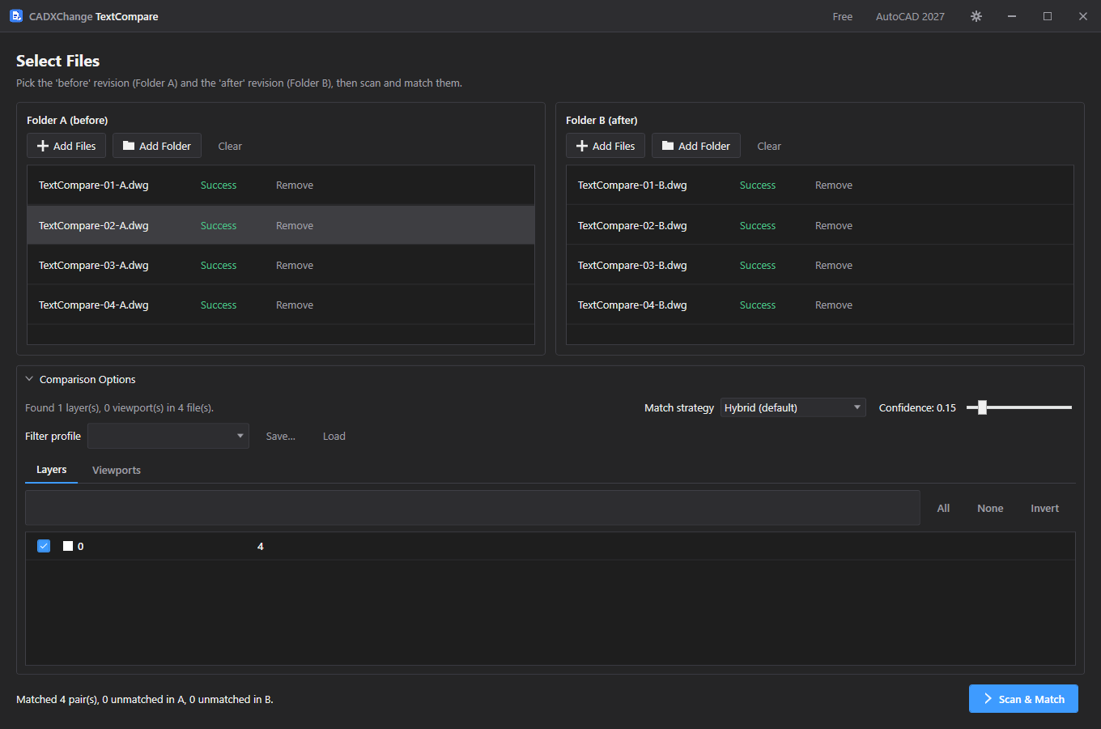Click Success status of TextCompare-03-B.dwg
Screen dimensions: 1101x729
758,266
